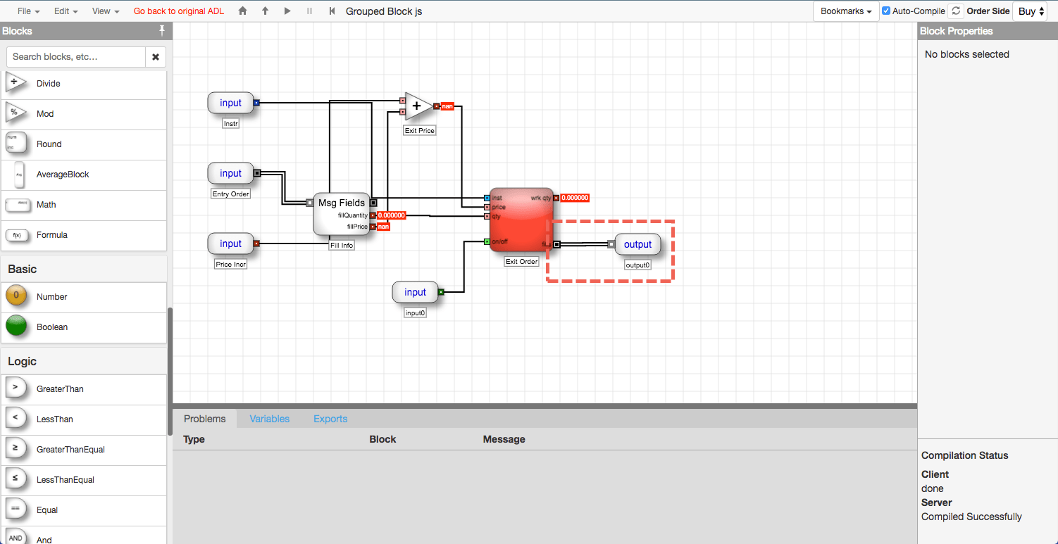Select the GreaterThanEqual block icon

(x=15, y=449)
